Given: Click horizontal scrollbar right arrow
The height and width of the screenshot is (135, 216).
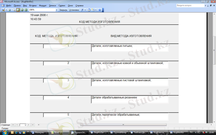Looking at the screenshot, I should (211, 125).
